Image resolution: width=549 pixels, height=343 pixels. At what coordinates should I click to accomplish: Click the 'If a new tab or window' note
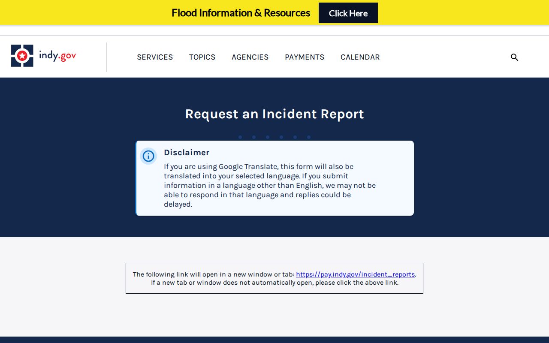(x=274, y=283)
